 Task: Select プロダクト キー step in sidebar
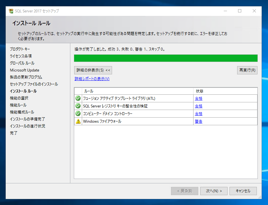20,49
